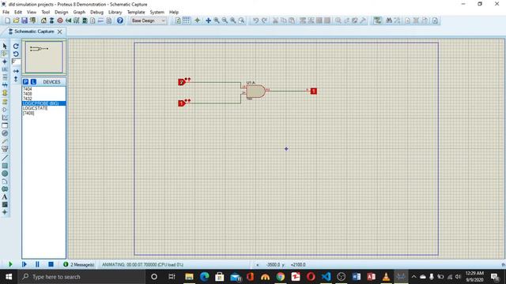Select the Buses Mode tool
The height and width of the screenshot is (284, 506).
5,85
